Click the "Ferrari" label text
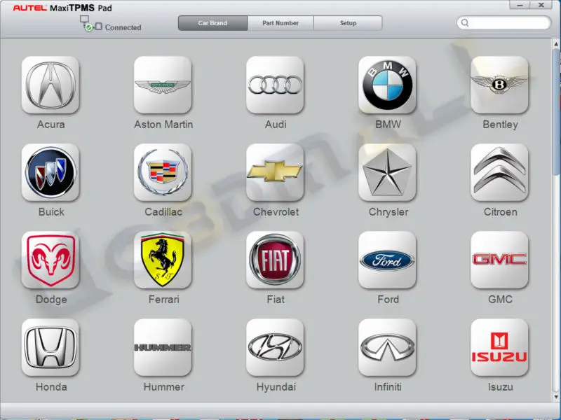Screen dimensions: 561x420 click(x=164, y=300)
